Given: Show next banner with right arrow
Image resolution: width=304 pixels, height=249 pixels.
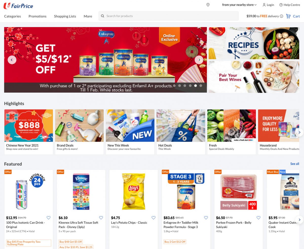Looking at the screenshot, I should pos(199,60).
